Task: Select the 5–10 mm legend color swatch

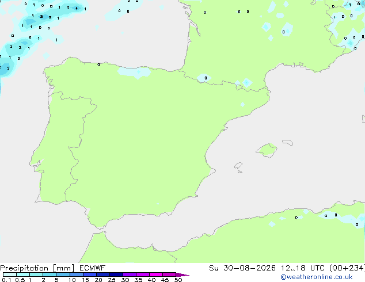Action: pyautogui.click(x=63, y=275)
